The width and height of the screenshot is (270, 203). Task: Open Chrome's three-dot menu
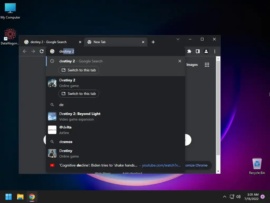[215, 51]
